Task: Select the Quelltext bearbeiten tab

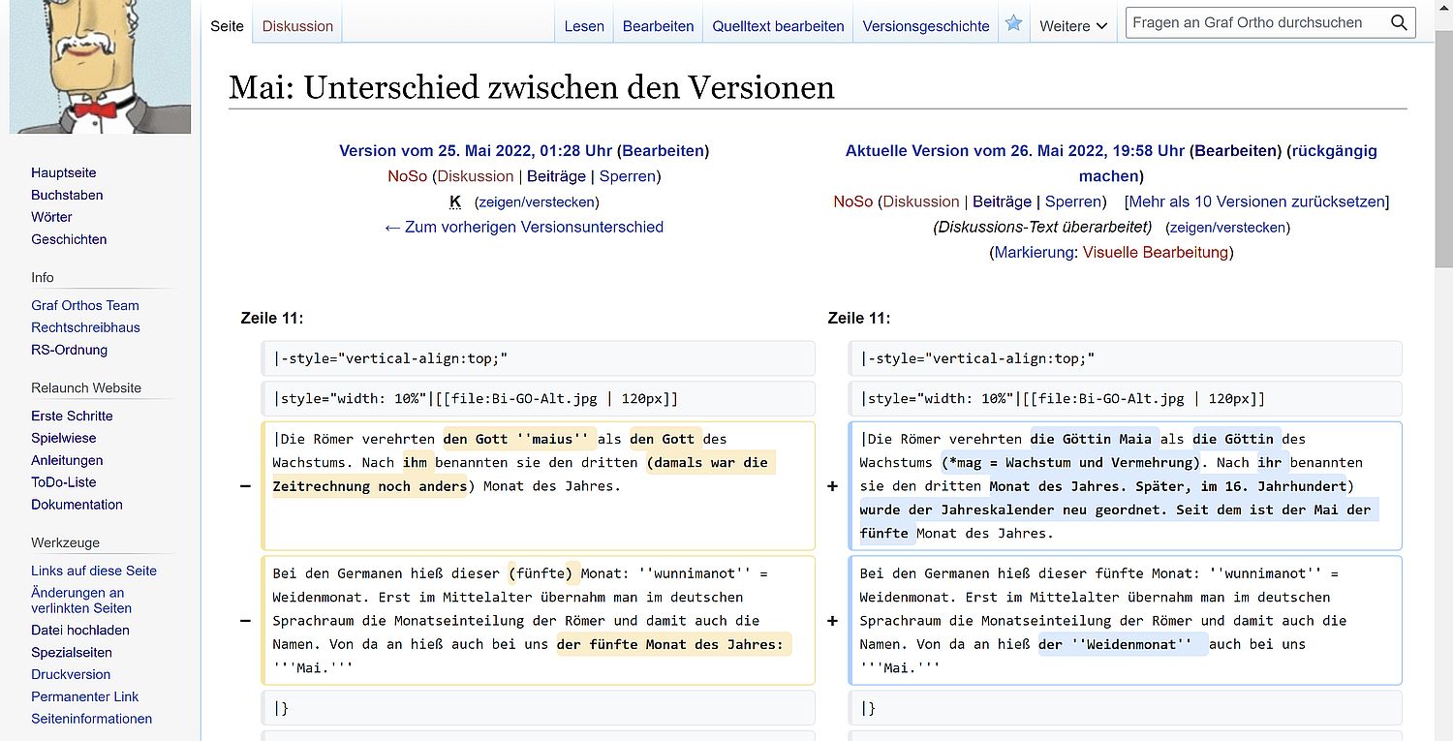Action: tap(778, 26)
